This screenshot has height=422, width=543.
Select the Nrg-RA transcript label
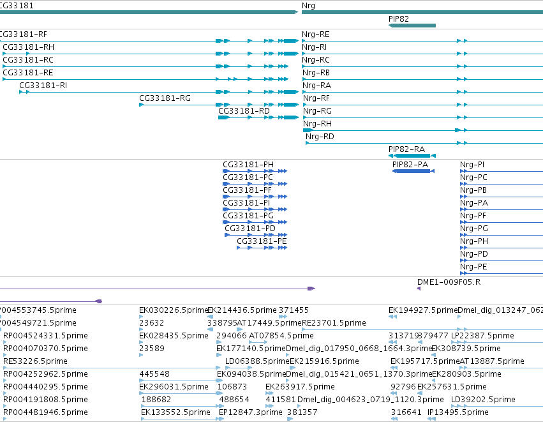point(317,86)
